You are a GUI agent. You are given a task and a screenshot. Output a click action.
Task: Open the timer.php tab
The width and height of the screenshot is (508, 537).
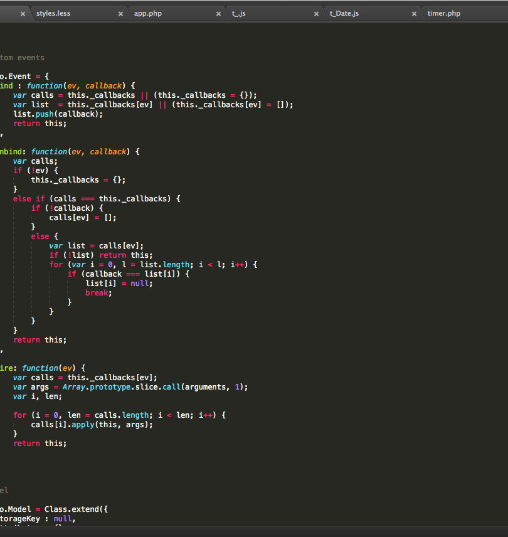pyautogui.click(x=444, y=13)
